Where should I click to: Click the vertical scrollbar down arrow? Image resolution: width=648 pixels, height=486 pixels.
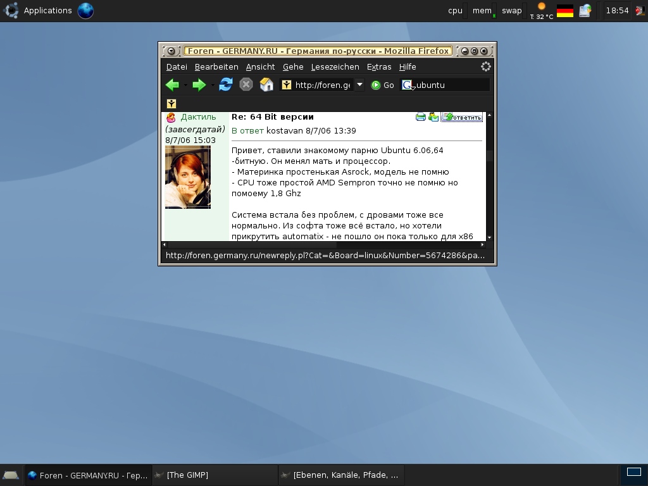pos(489,238)
